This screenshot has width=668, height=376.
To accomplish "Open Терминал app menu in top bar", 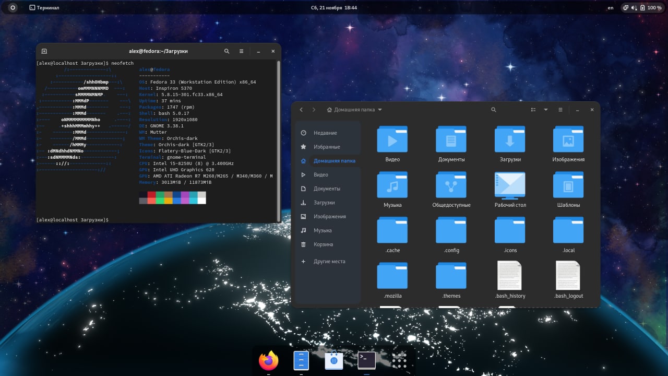I will 44,8.
